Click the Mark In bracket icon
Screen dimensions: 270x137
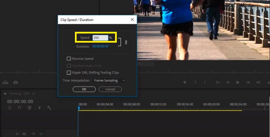195,82
